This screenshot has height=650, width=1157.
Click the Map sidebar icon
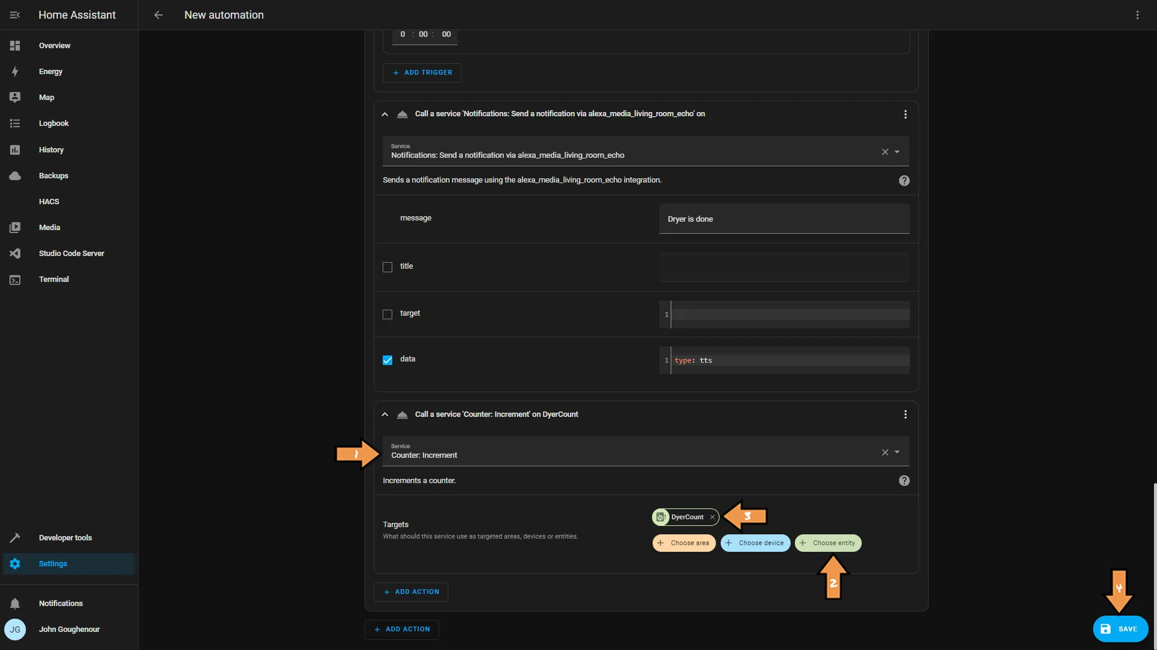click(x=15, y=98)
